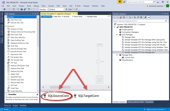Click the notifications filter flag icon

coord(120,2)
